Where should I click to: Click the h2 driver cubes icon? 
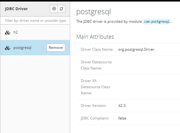(7, 33)
